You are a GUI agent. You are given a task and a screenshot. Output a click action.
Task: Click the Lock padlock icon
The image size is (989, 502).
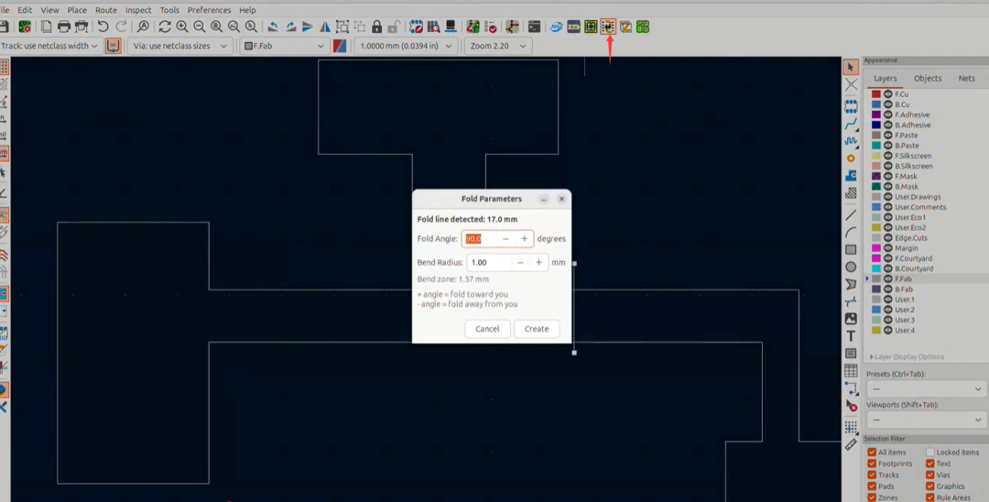tap(376, 27)
